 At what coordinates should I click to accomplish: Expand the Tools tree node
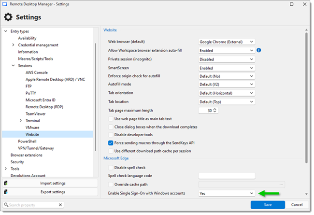pos(6,169)
